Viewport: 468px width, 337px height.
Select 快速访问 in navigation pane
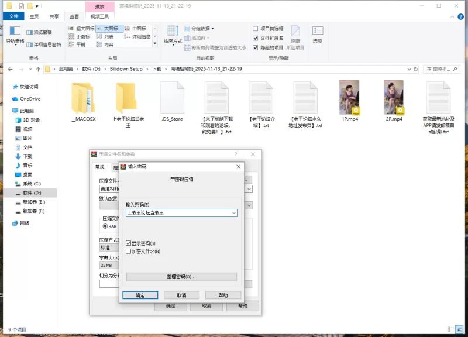point(26,87)
